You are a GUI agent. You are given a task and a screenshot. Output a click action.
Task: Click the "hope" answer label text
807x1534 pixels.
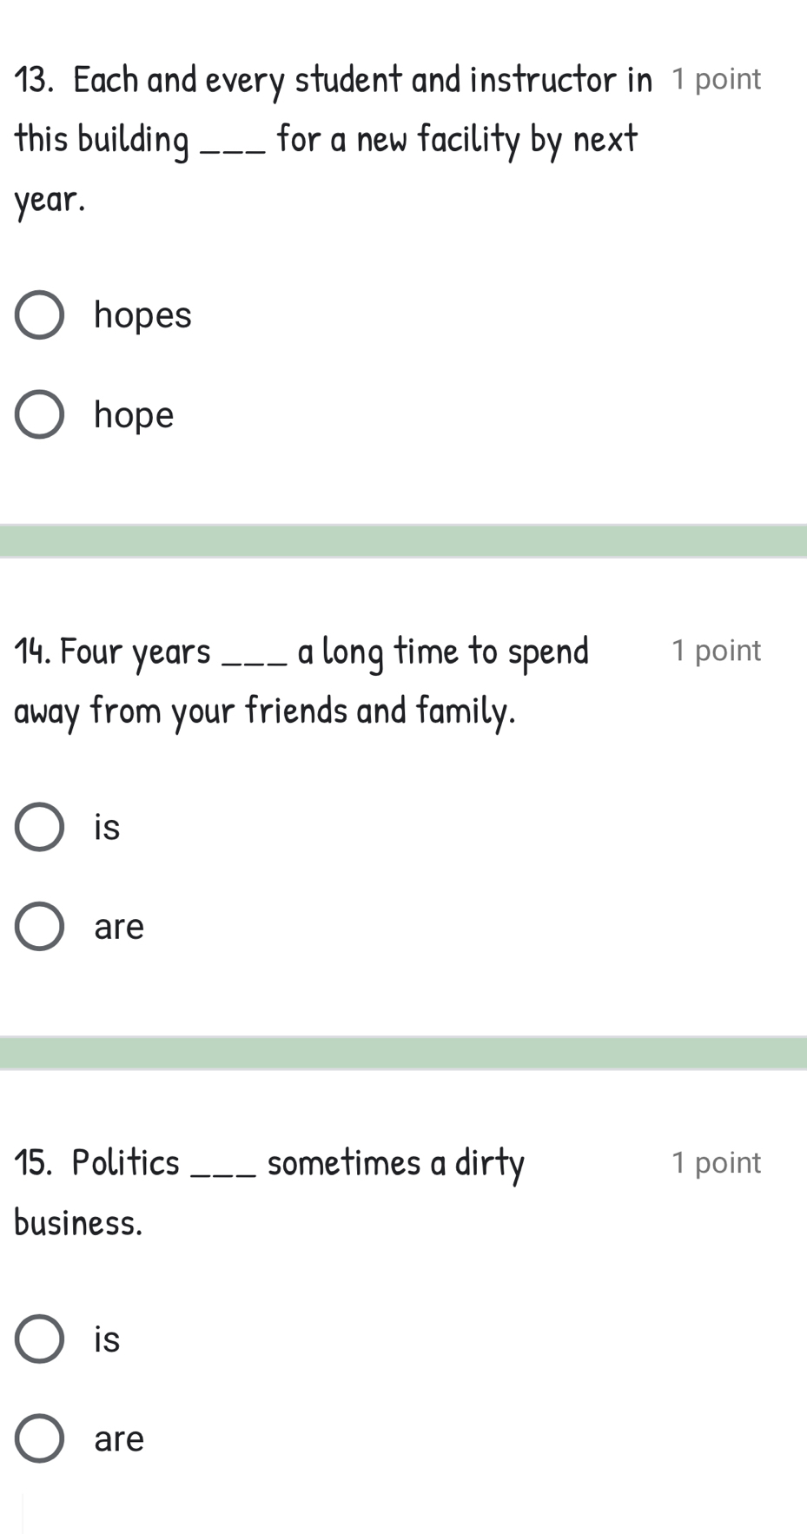(x=134, y=415)
